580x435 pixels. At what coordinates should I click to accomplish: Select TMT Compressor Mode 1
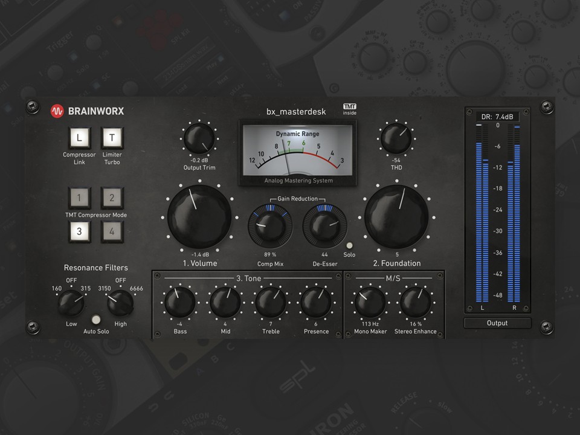(79, 198)
